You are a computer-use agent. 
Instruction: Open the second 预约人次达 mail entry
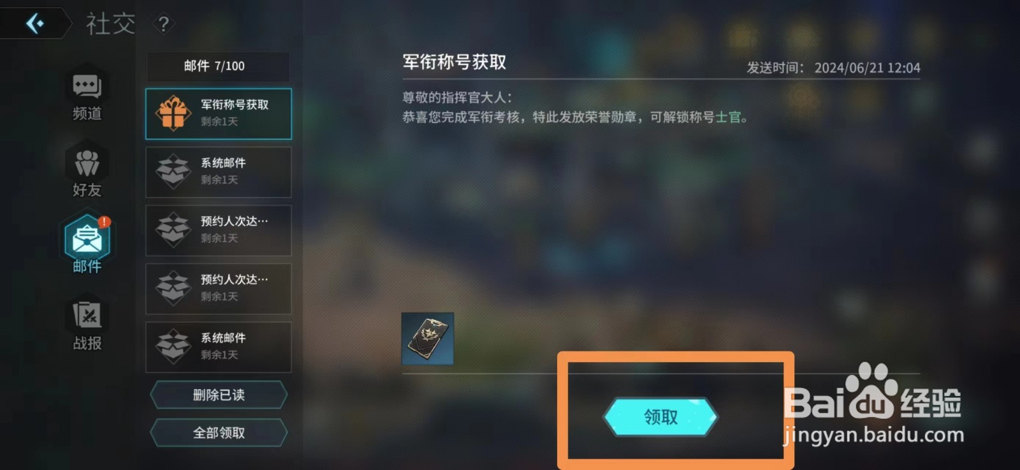point(219,289)
